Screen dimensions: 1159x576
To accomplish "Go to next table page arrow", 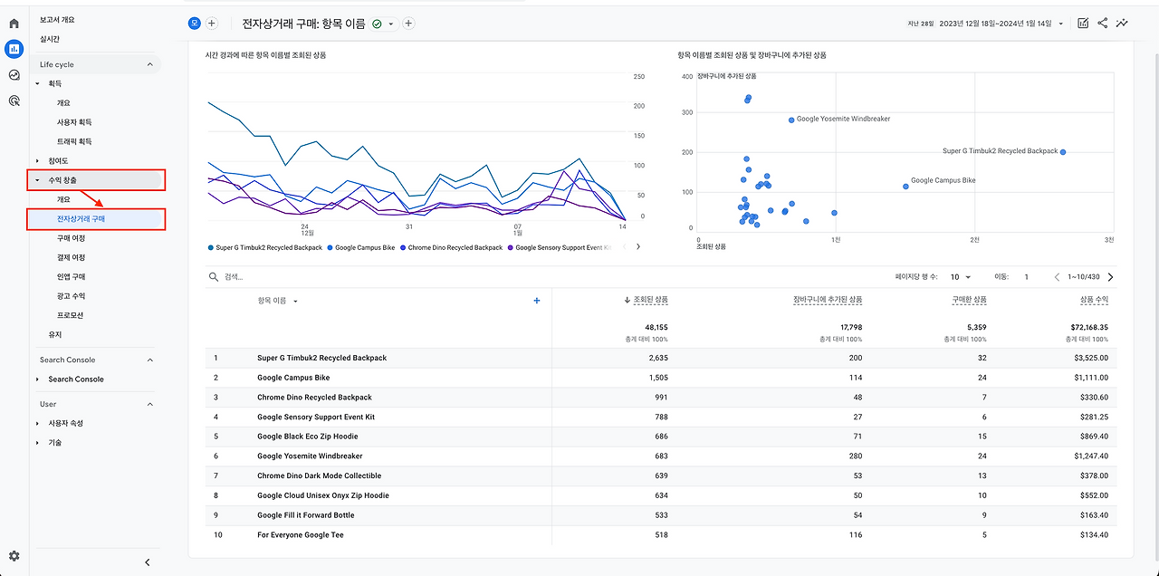I will [x=1111, y=277].
